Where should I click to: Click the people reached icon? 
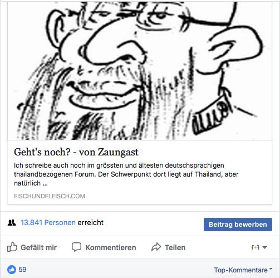click(12, 222)
